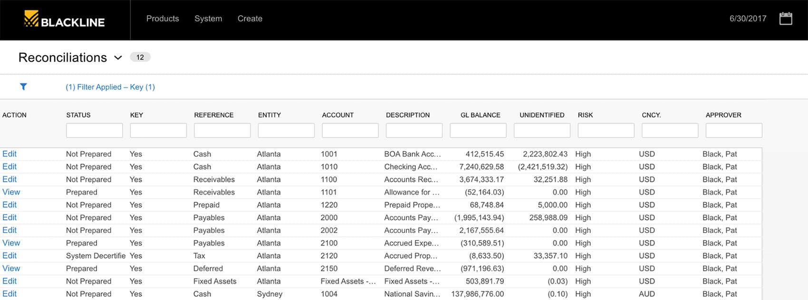This screenshot has height=300, width=808.
Task: Open the Products menu
Action: coord(163,19)
